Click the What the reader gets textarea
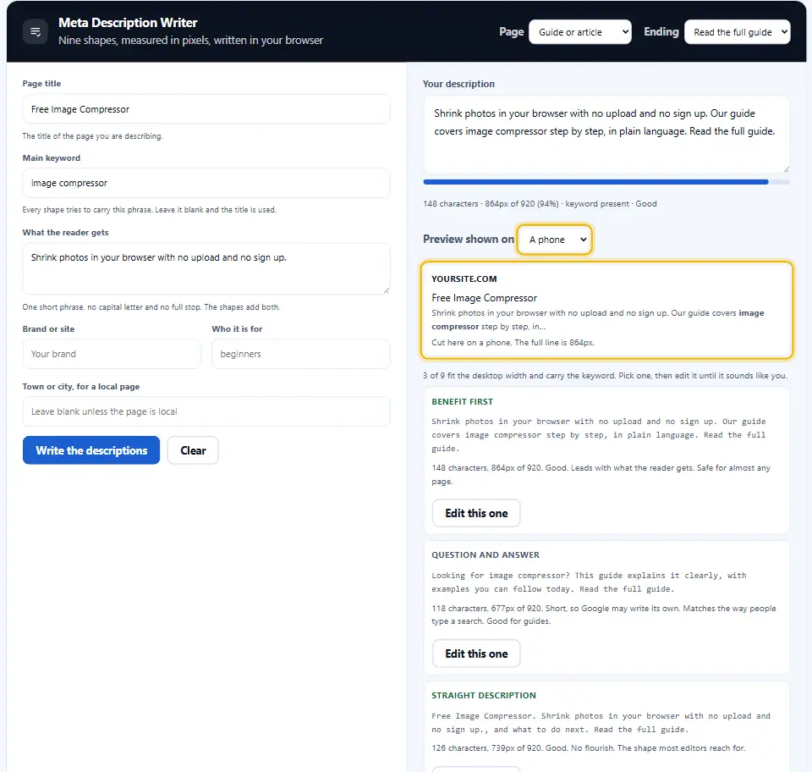The height and width of the screenshot is (772, 812). 206,269
